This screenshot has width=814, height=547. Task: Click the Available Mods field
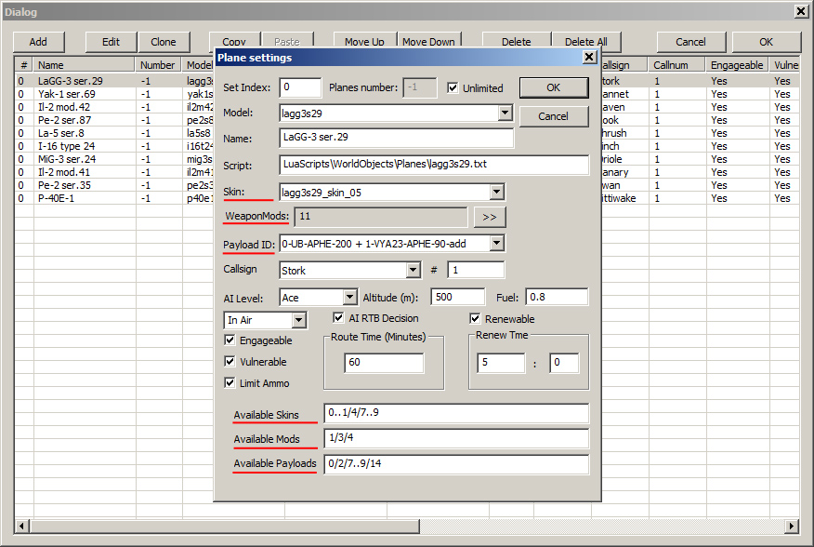click(456, 438)
